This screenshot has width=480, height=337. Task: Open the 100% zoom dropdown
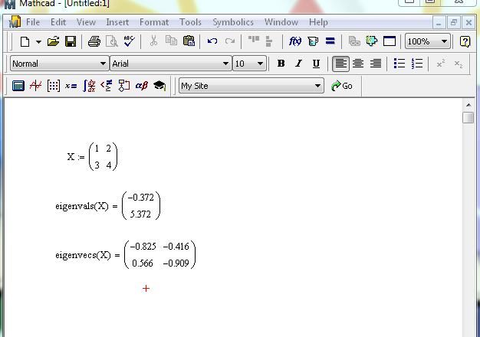click(x=444, y=41)
